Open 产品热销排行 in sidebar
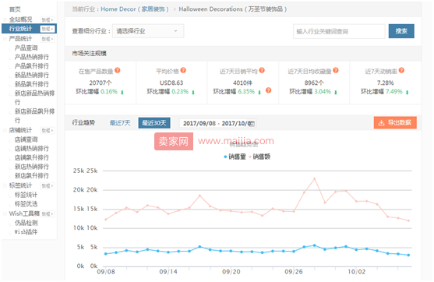Viewport: 434px width, 282px height. (x=32, y=57)
